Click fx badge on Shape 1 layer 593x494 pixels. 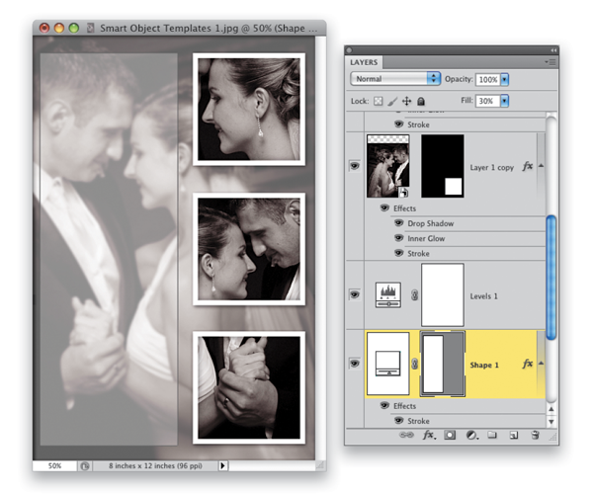(x=528, y=364)
